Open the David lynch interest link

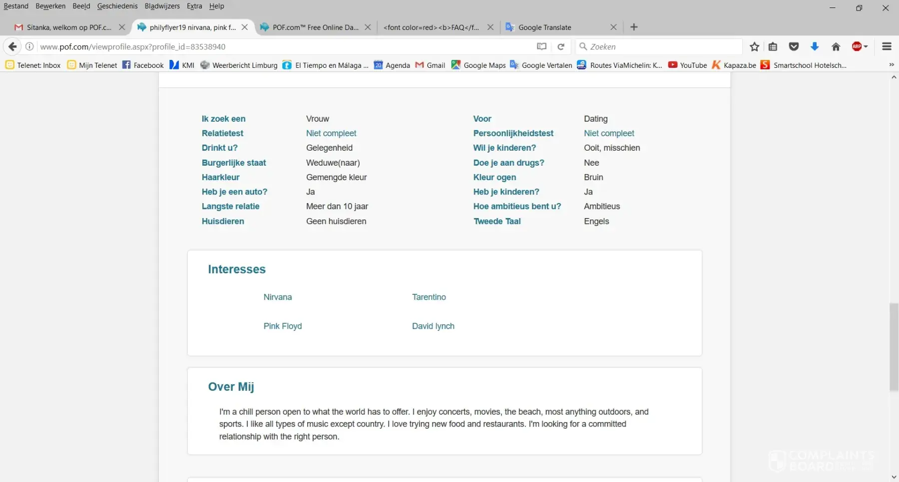(433, 326)
